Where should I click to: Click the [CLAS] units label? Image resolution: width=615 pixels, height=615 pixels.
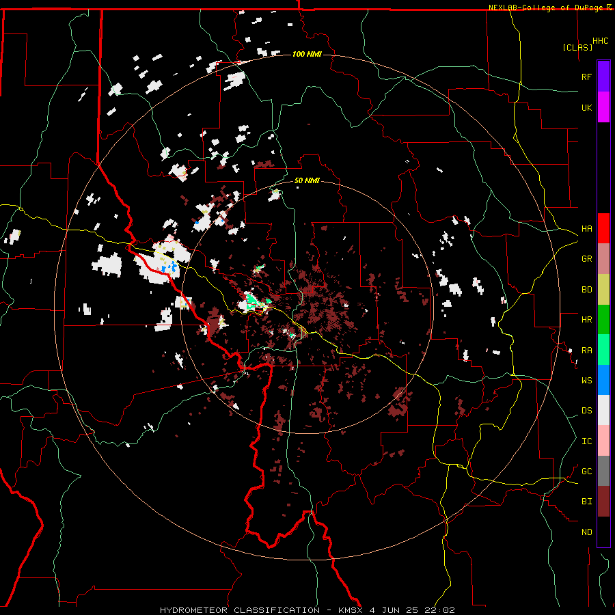tap(577, 48)
